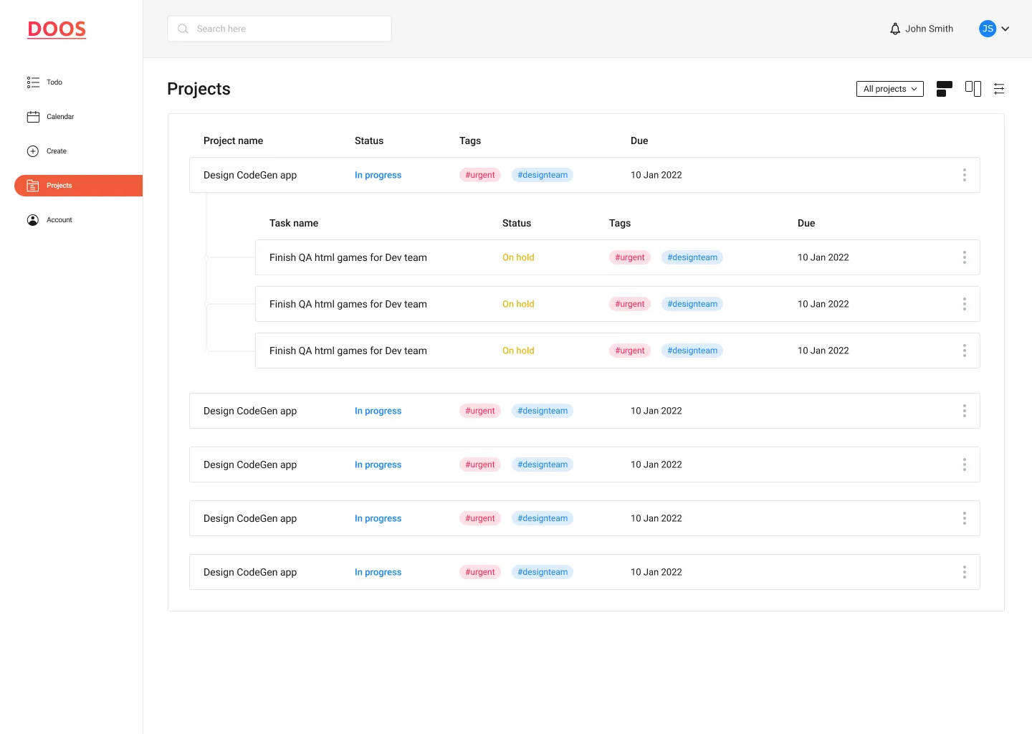Expand the user menu chevron beside the avatar

1005,29
